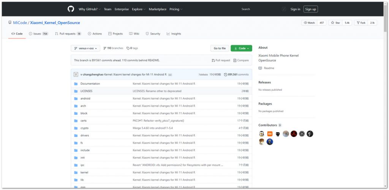Fork the repository
Screen dimensions: 389x190
pyautogui.click(x=361, y=23)
